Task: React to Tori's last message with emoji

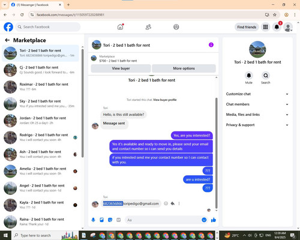Action: point(166,203)
